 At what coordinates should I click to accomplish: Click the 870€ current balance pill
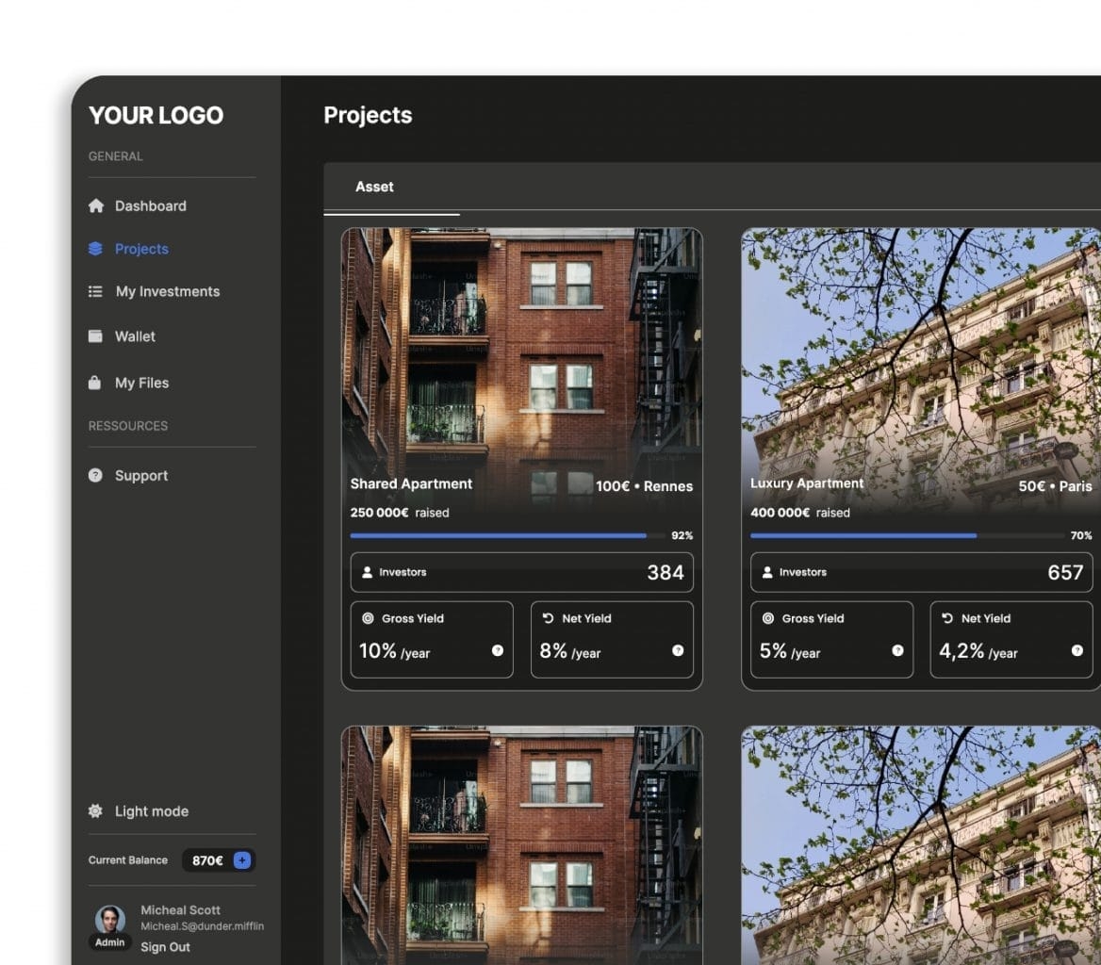point(219,860)
